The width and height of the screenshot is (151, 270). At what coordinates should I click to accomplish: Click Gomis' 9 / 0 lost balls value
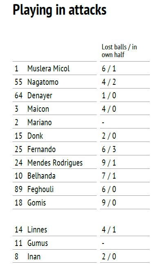tap(109, 203)
